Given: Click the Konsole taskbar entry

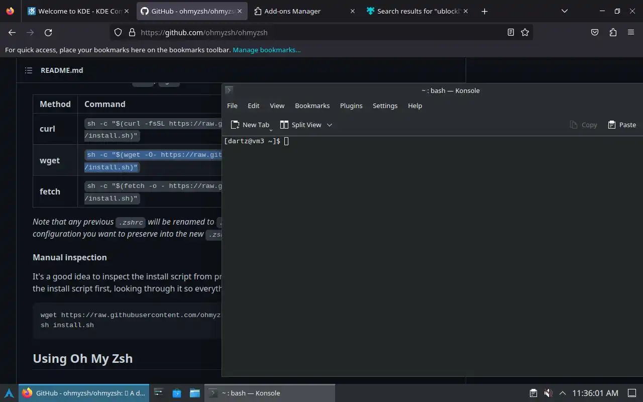Looking at the screenshot, I should (x=269, y=393).
